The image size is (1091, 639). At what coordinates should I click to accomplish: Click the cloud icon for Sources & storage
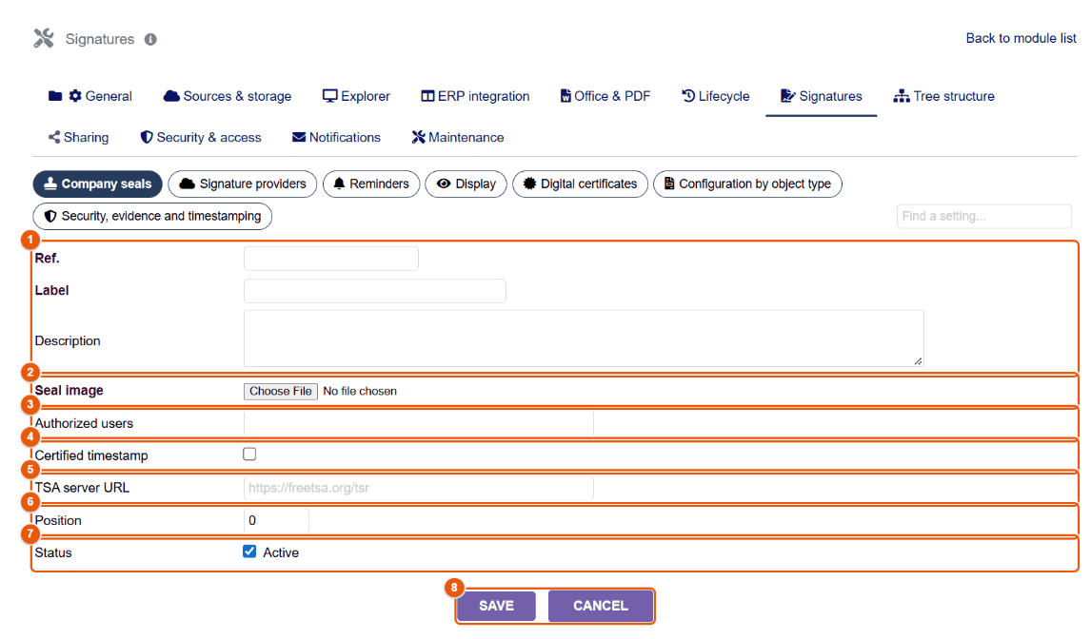pos(171,96)
